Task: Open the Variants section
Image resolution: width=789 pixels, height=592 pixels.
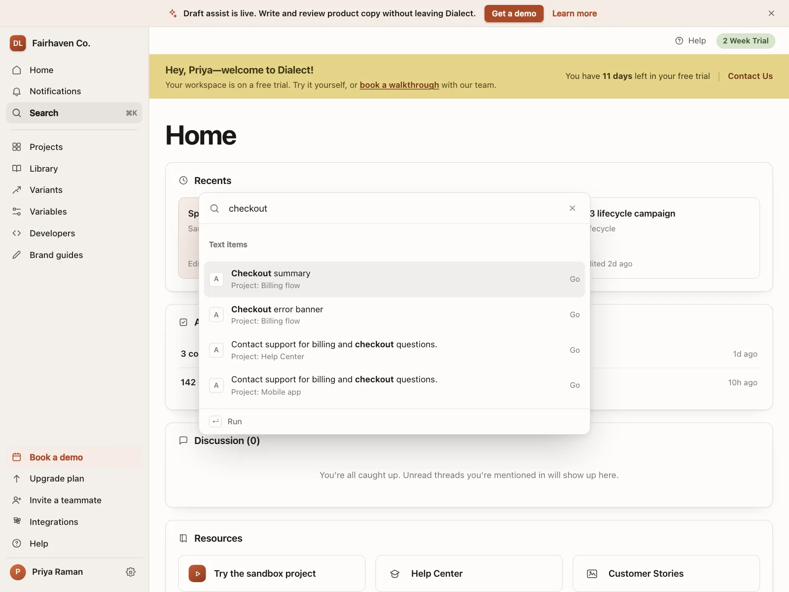Action: [74, 190]
